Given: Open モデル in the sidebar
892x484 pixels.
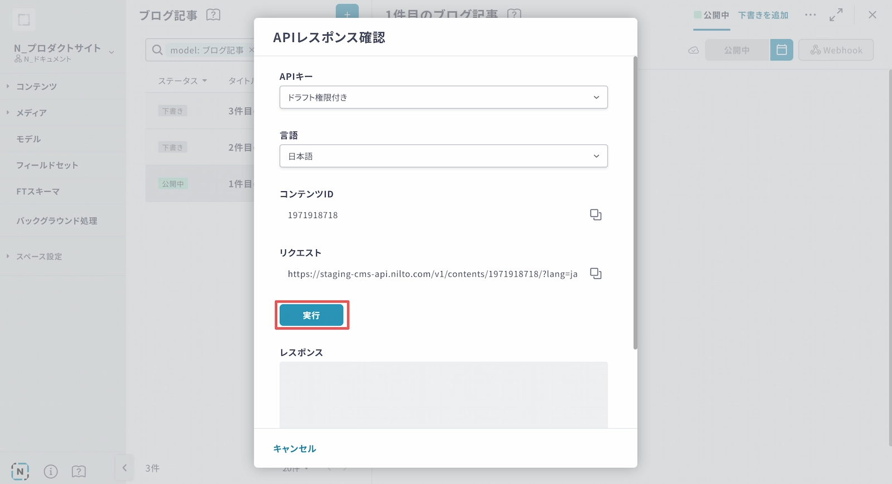Looking at the screenshot, I should [28, 139].
